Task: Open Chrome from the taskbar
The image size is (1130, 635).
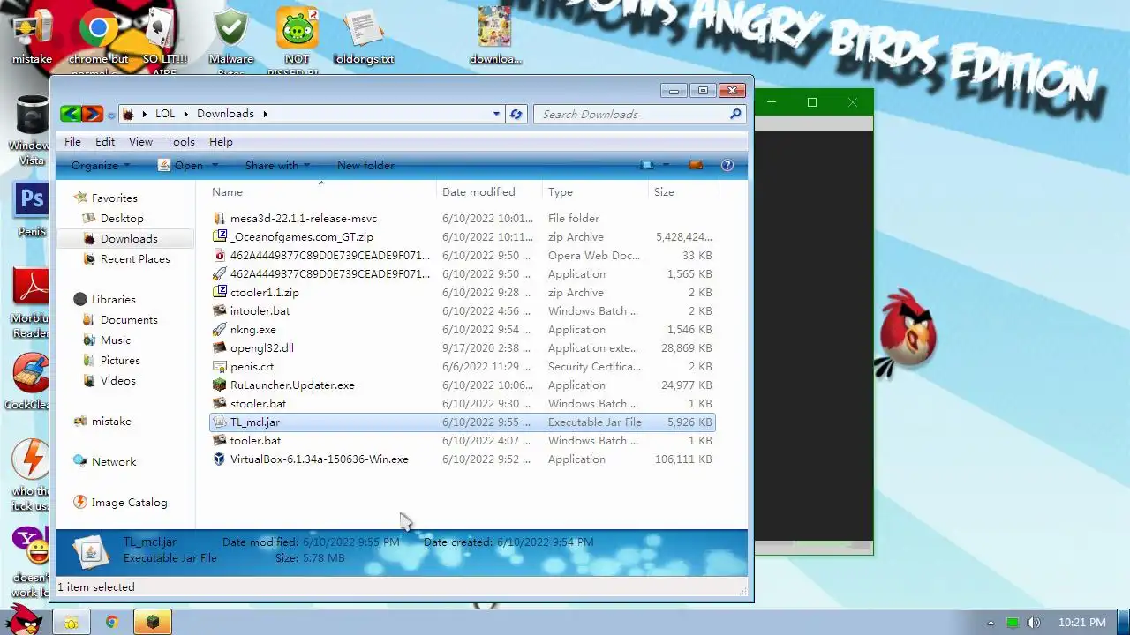Action: 111,622
